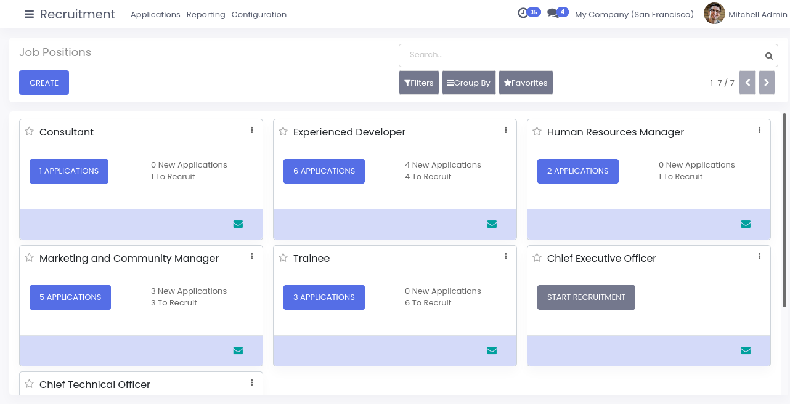Click the job positions search field
This screenshot has width=790, height=404.
coord(579,55)
